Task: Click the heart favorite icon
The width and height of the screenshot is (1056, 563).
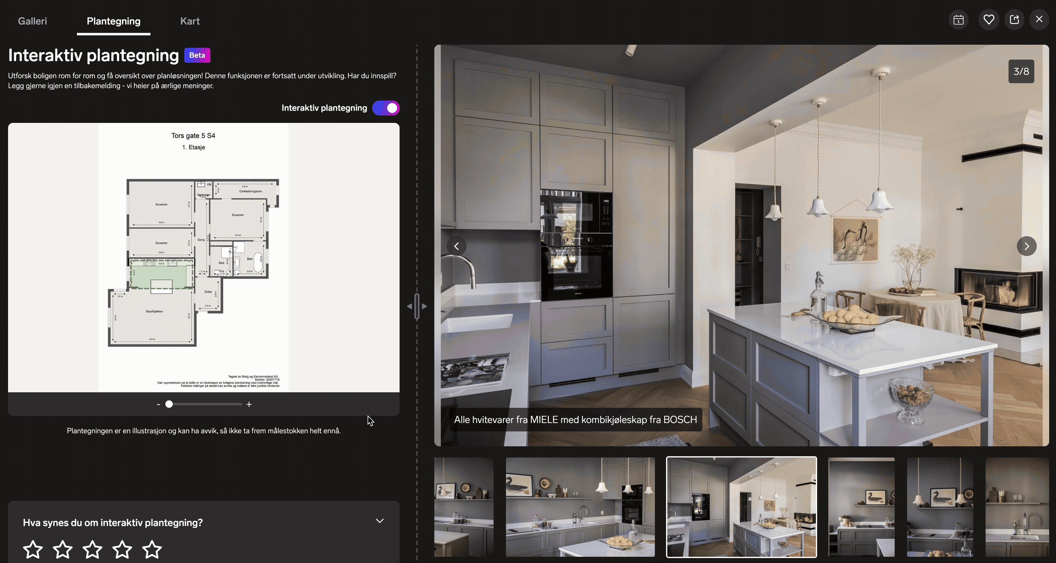Action: tap(988, 19)
